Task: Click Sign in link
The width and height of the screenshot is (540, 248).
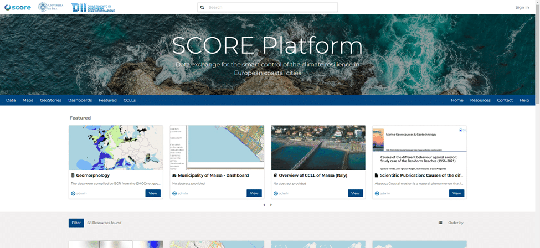Action: click(x=522, y=7)
